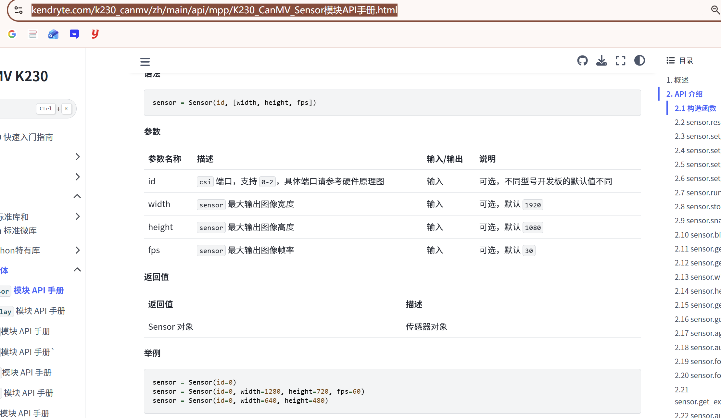
Task: Jump to 2.17 sensor.ag contents entry
Action: pyautogui.click(x=698, y=333)
